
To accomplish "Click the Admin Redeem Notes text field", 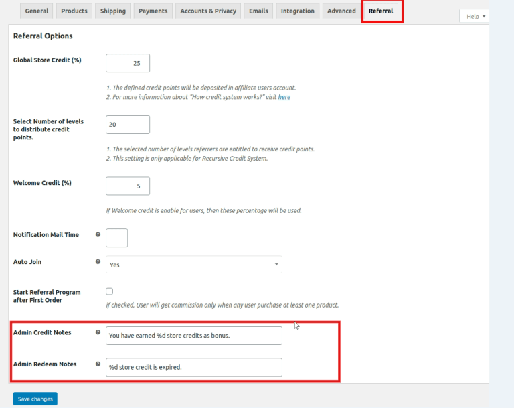I will coord(193,367).
